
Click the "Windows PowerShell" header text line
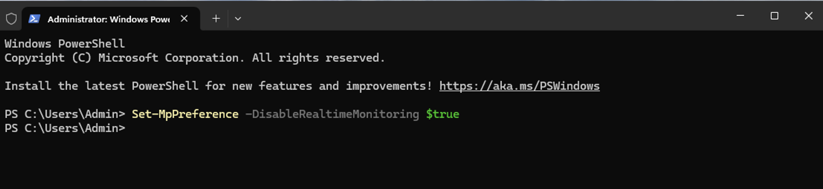(x=65, y=44)
